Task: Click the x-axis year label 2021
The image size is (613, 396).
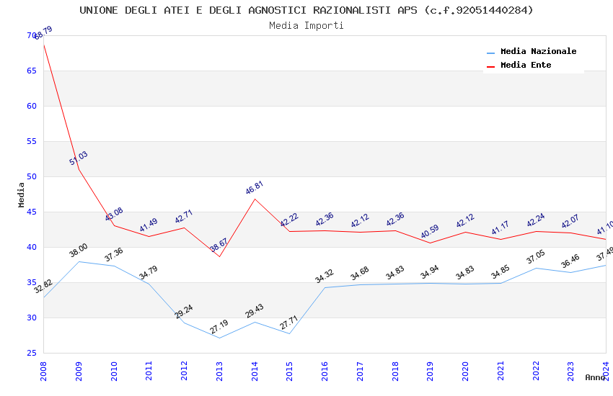Action: point(500,371)
